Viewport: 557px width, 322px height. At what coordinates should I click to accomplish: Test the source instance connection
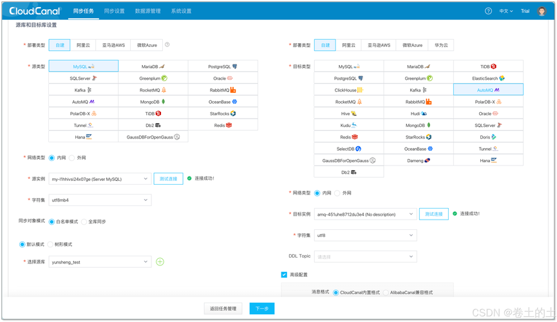pos(168,179)
